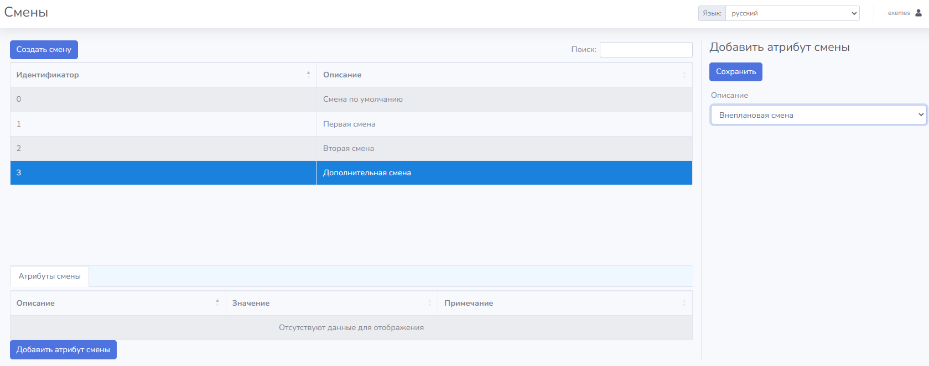Click the user profile icon next to exemes

(x=918, y=13)
